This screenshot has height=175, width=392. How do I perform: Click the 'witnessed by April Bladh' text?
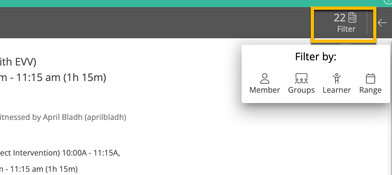pos(63,117)
